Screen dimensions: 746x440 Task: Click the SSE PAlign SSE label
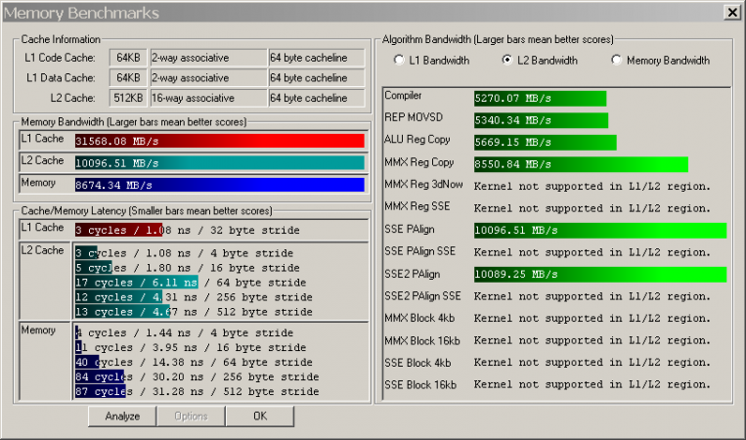[x=420, y=251]
